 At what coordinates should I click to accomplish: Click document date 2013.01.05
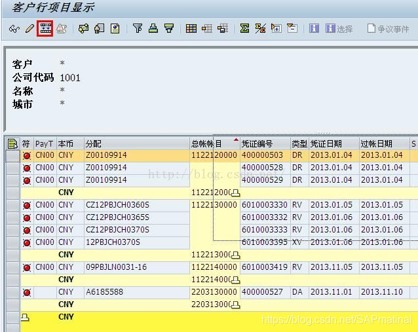[332, 205]
